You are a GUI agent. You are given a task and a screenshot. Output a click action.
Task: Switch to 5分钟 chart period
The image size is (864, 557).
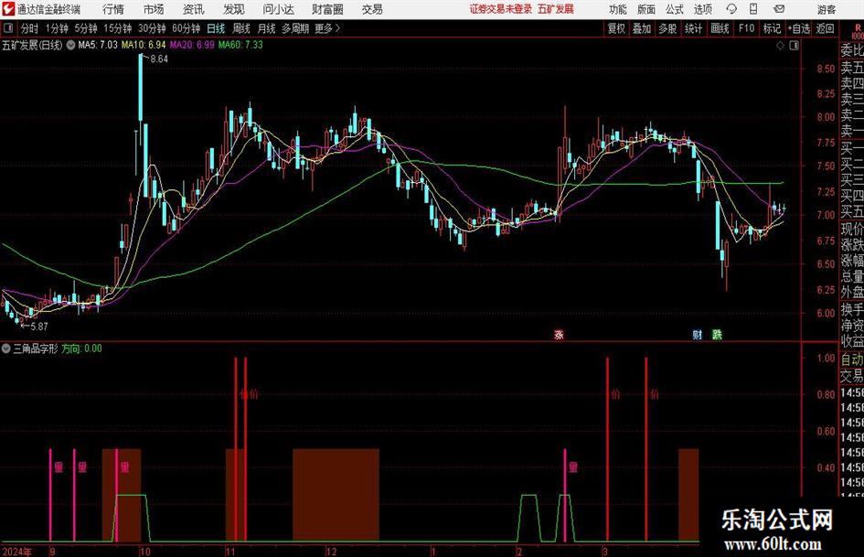coord(85,28)
